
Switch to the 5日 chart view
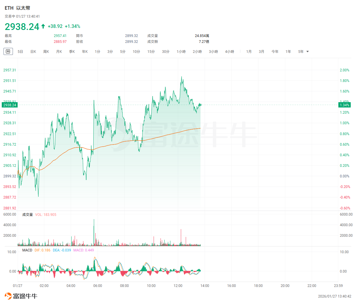pyautogui.click(x=20, y=52)
